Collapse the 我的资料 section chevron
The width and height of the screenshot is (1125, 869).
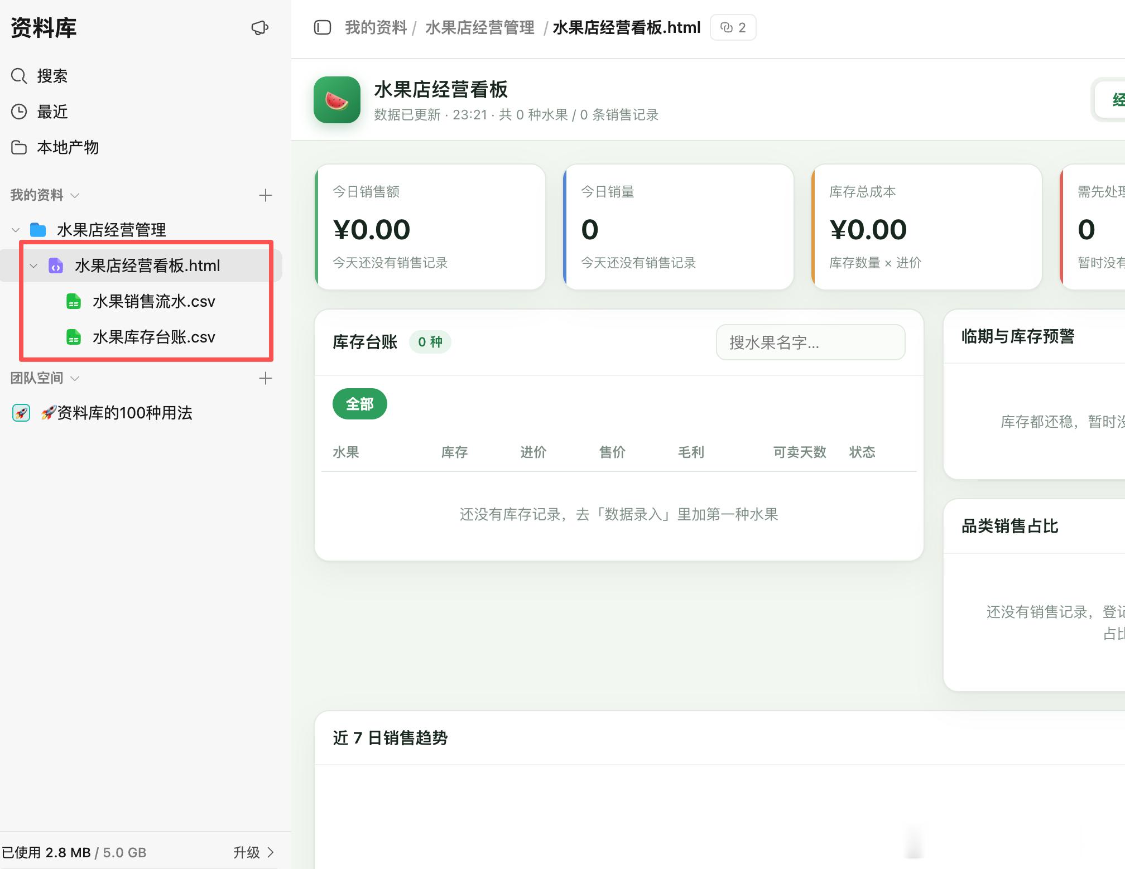[x=75, y=195]
